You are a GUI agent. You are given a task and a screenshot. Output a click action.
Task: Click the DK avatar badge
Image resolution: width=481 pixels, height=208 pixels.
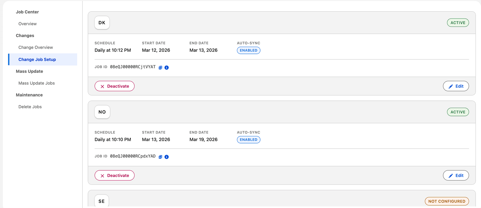point(102,23)
